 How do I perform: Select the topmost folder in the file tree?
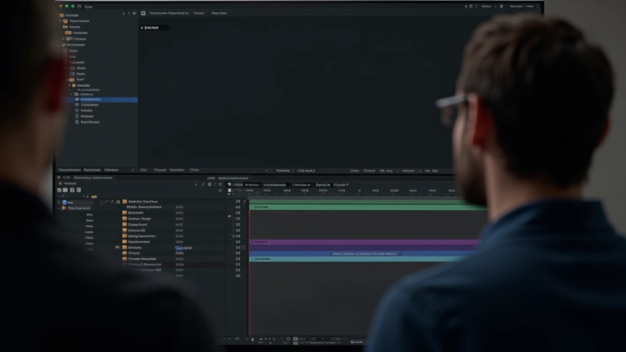tap(69, 15)
